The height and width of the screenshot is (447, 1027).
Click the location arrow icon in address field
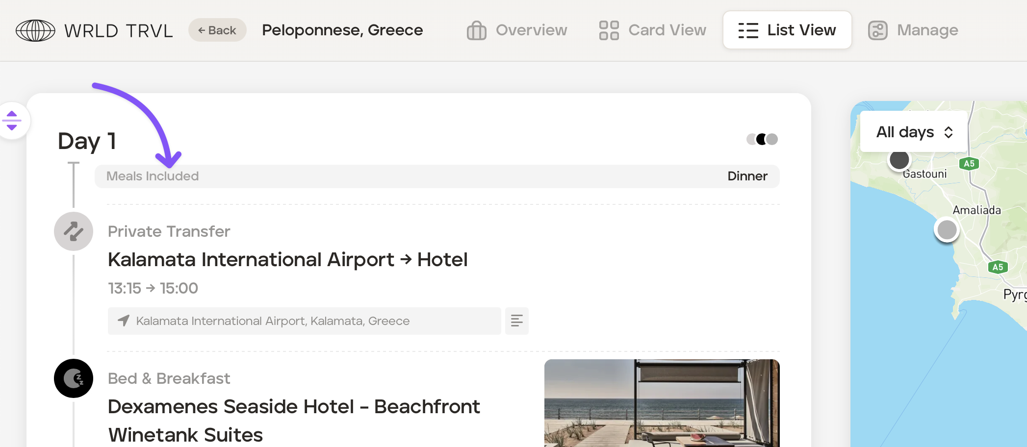[124, 321]
